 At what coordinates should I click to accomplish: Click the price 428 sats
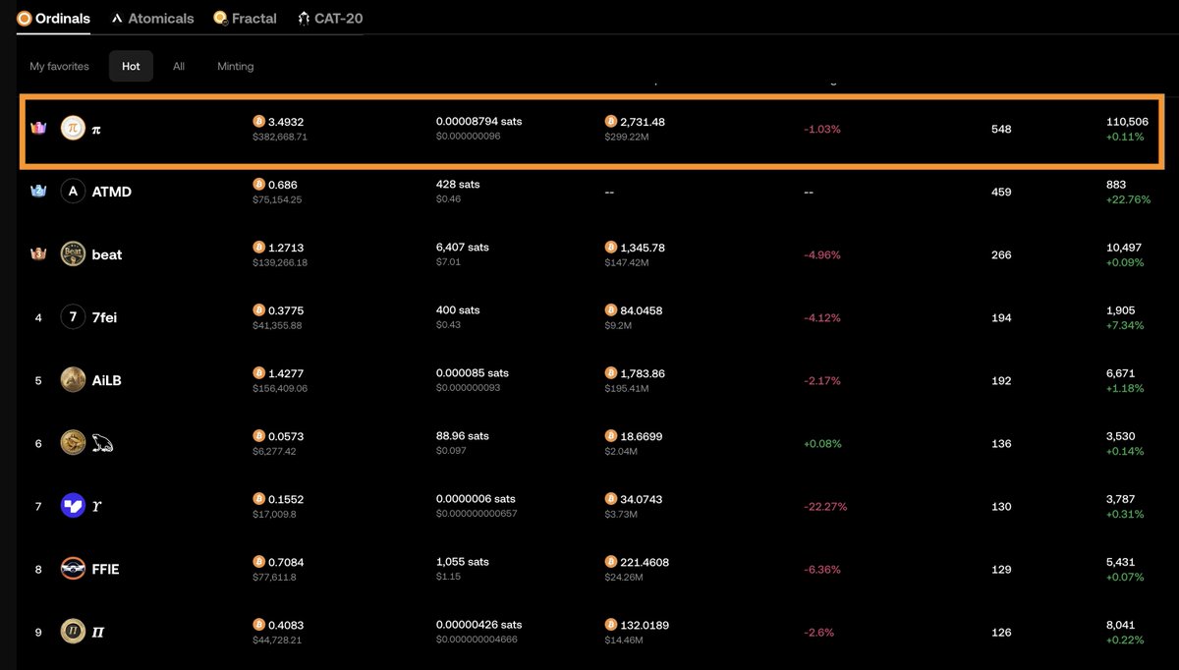458,185
